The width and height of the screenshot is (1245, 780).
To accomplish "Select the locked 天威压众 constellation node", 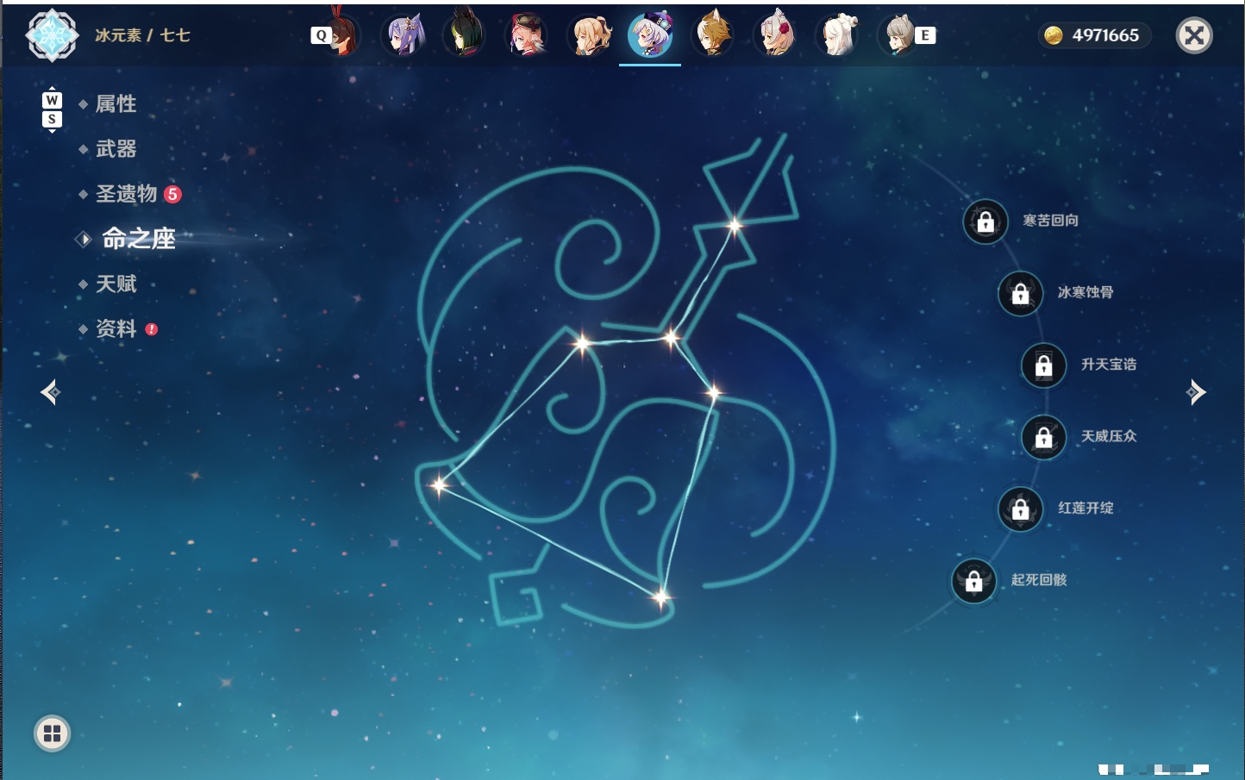I will 1044,437.
